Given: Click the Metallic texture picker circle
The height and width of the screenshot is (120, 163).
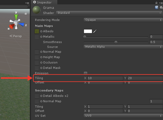Looking at the screenshot, I should click(41, 37).
